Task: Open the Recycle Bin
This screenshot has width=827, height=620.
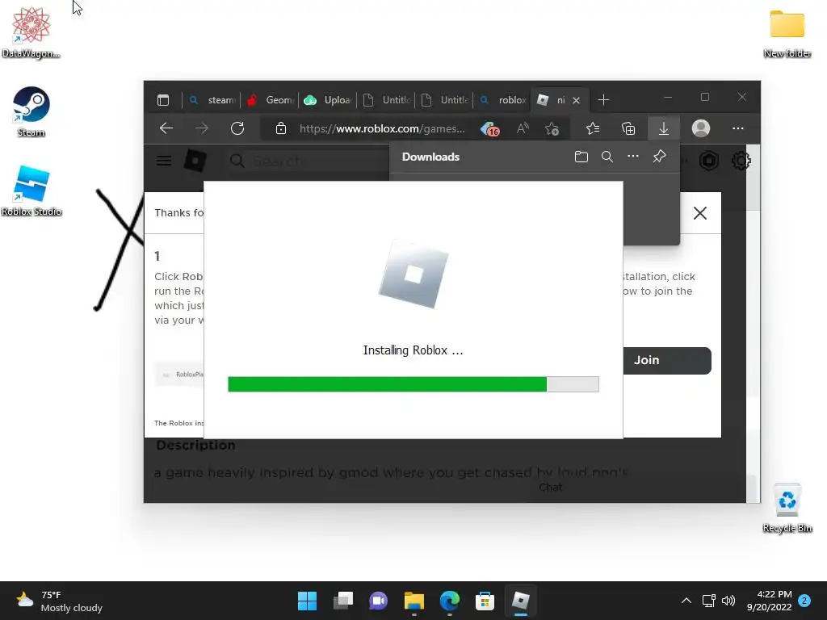Action: click(787, 508)
